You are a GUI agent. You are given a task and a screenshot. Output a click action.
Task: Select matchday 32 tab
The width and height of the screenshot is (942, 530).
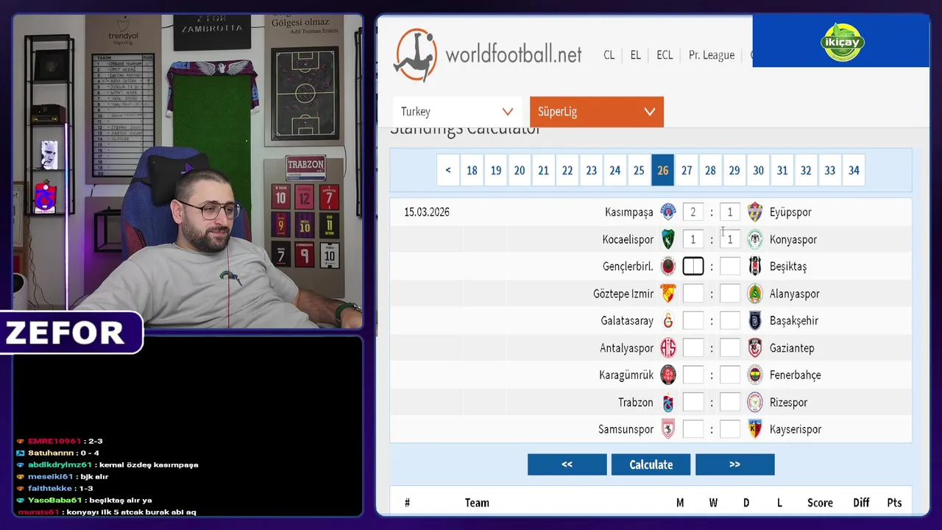click(806, 170)
